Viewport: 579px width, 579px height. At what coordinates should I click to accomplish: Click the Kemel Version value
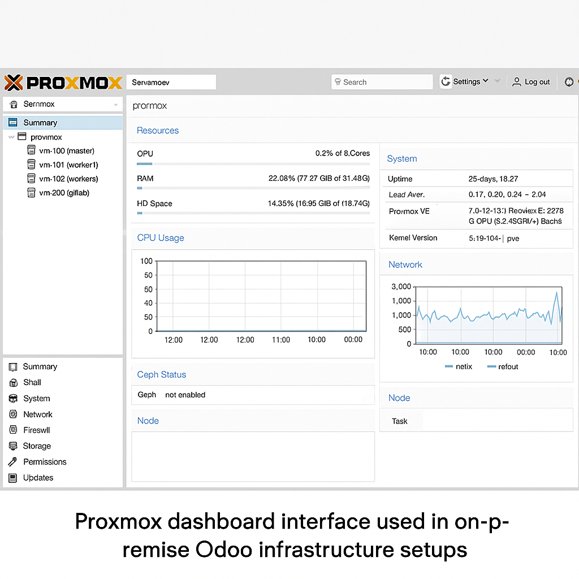pos(494,239)
